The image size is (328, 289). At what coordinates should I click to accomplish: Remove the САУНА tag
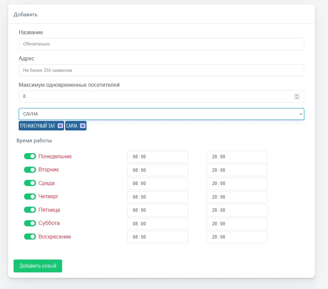pos(82,126)
